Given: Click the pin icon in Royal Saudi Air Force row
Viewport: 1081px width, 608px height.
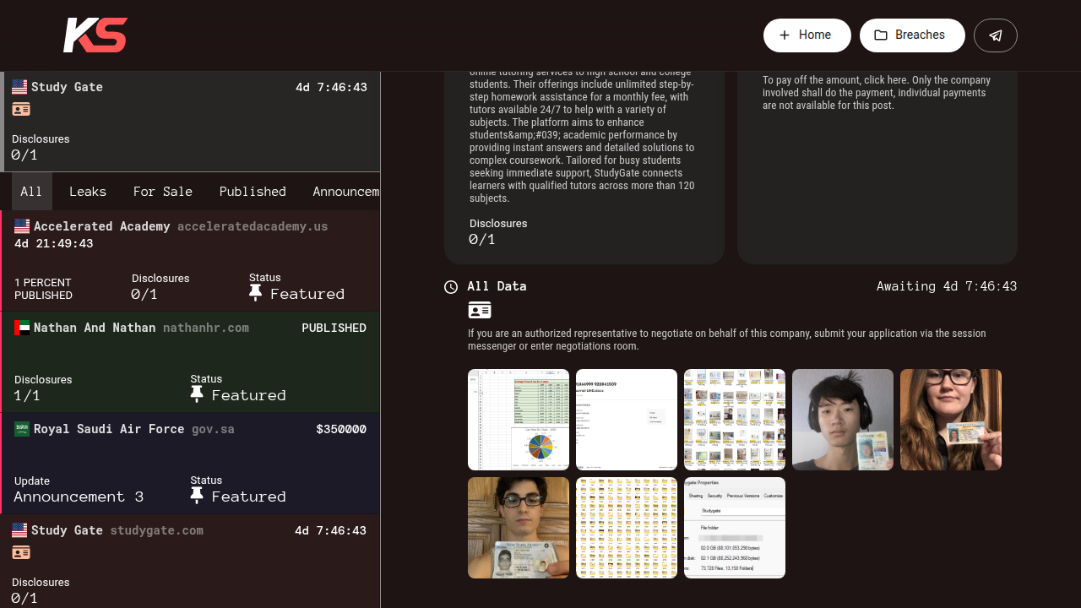Looking at the screenshot, I should 197,496.
